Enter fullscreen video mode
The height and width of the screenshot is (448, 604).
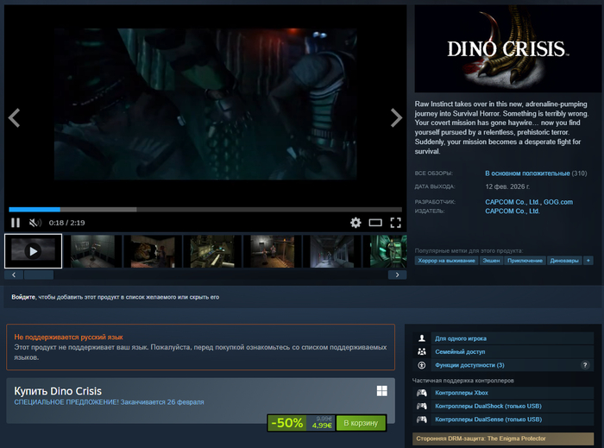click(x=395, y=223)
